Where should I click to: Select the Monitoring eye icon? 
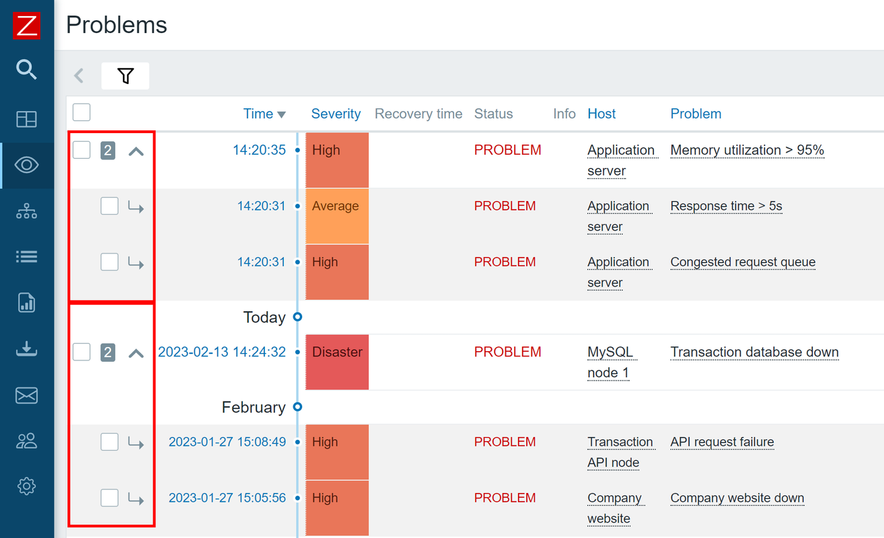click(26, 165)
